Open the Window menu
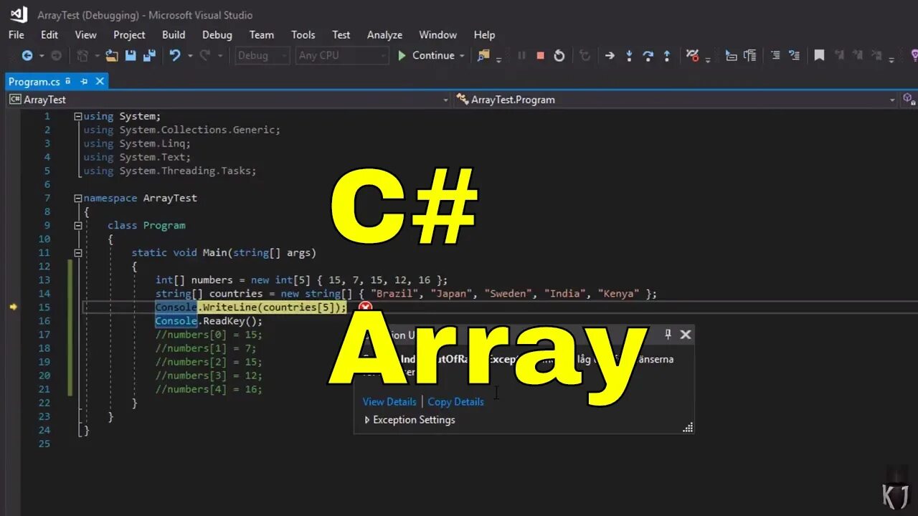This screenshot has width=918, height=516. 437,34
